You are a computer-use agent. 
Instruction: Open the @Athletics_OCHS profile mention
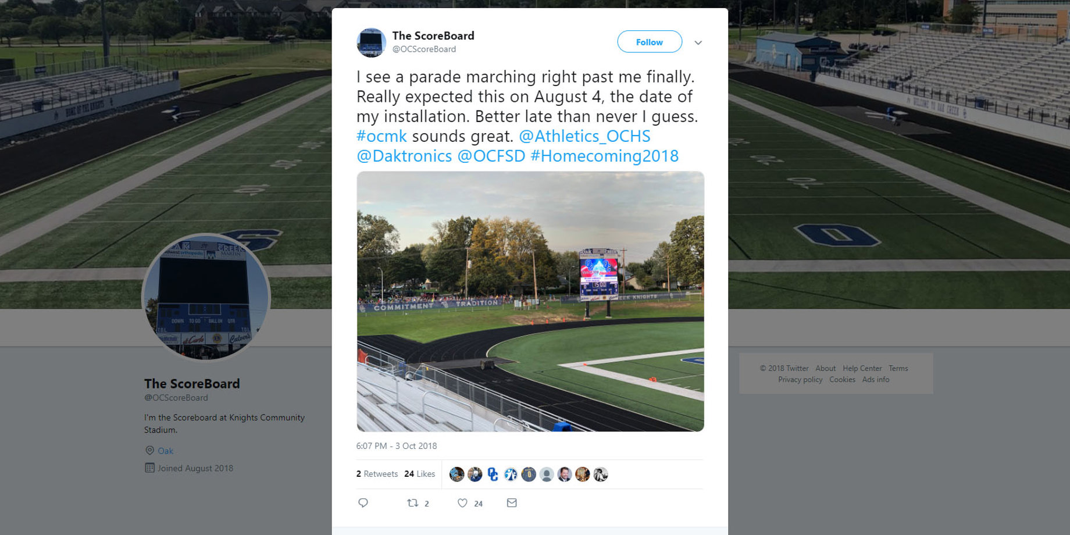pyautogui.click(x=584, y=136)
